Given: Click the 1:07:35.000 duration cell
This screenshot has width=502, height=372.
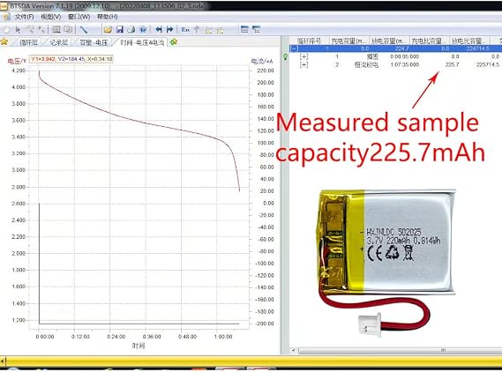Looking at the screenshot, I should pyautogui.click(x=404, y=64).
